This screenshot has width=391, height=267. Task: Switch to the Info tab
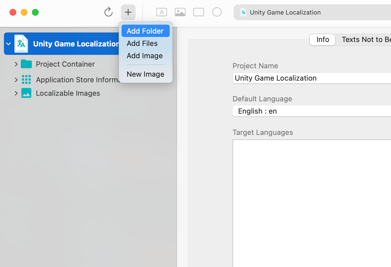pyautogui.click(x=322, y=39)
